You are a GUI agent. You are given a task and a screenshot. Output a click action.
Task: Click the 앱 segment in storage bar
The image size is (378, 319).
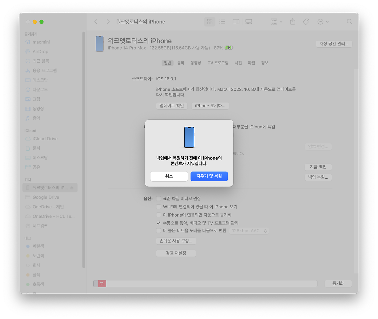102,283
